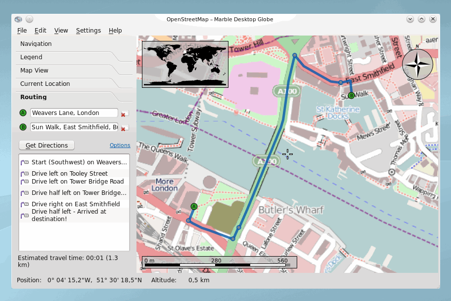Click the turn icon beside Drive right on East Smithfield

point(24,204)
